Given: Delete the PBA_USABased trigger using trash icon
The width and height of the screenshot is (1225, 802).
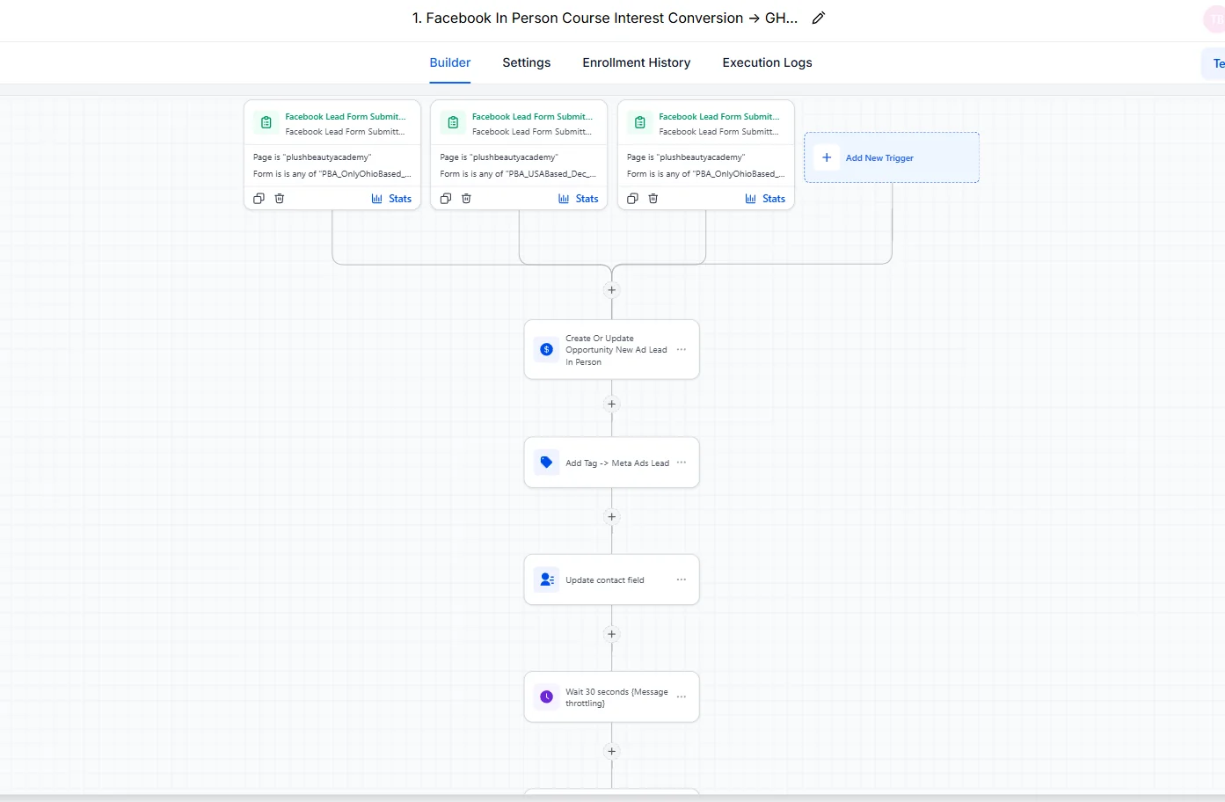Looking at the screenshot, I should point(466,199).
